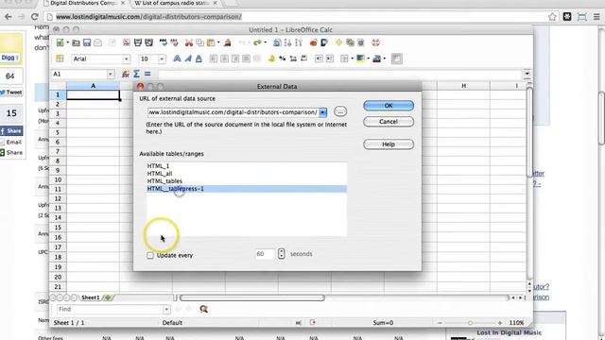The width and height of the screenshot is (605, 340).
Task: Click the Find toolbar text field
Action: coord(110,309)
